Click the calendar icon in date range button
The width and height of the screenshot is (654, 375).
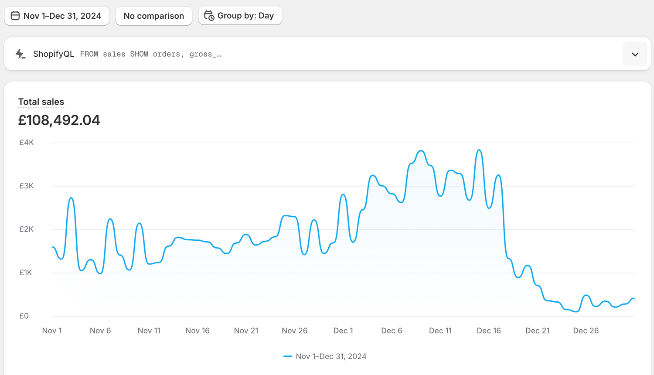15,16
